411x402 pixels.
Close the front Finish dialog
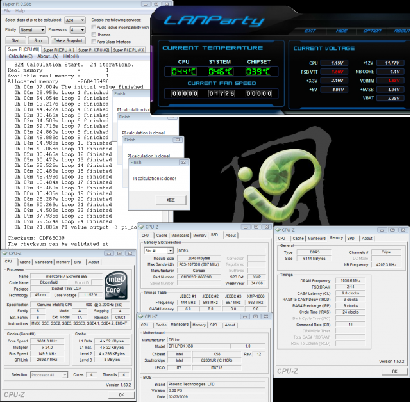coord(183,162)
